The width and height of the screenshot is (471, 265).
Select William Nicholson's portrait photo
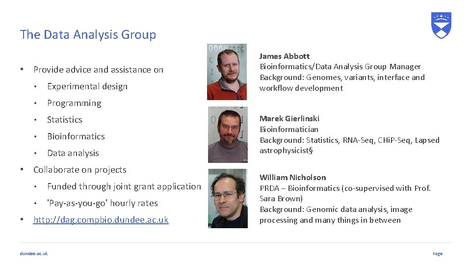pyautogui.click(x=228, y=198)
